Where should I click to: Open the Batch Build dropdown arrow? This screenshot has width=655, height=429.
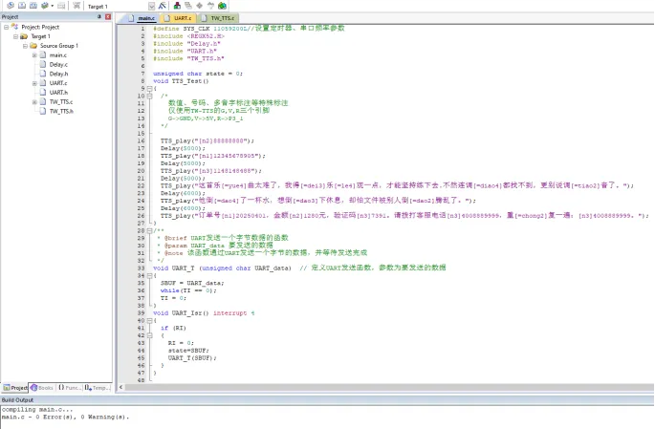[x=53, y=6]
